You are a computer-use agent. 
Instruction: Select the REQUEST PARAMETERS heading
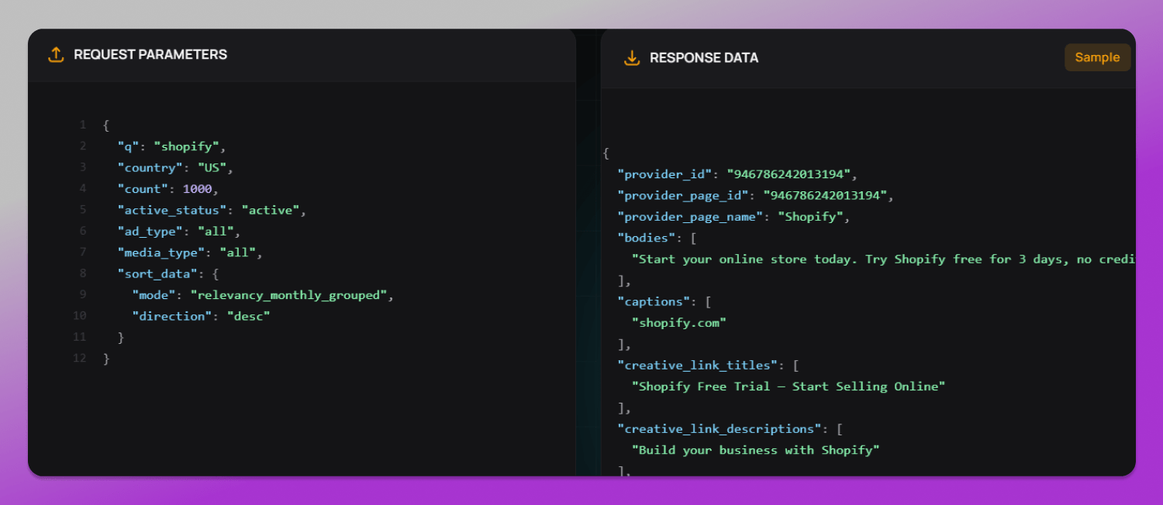click(150, 55)
